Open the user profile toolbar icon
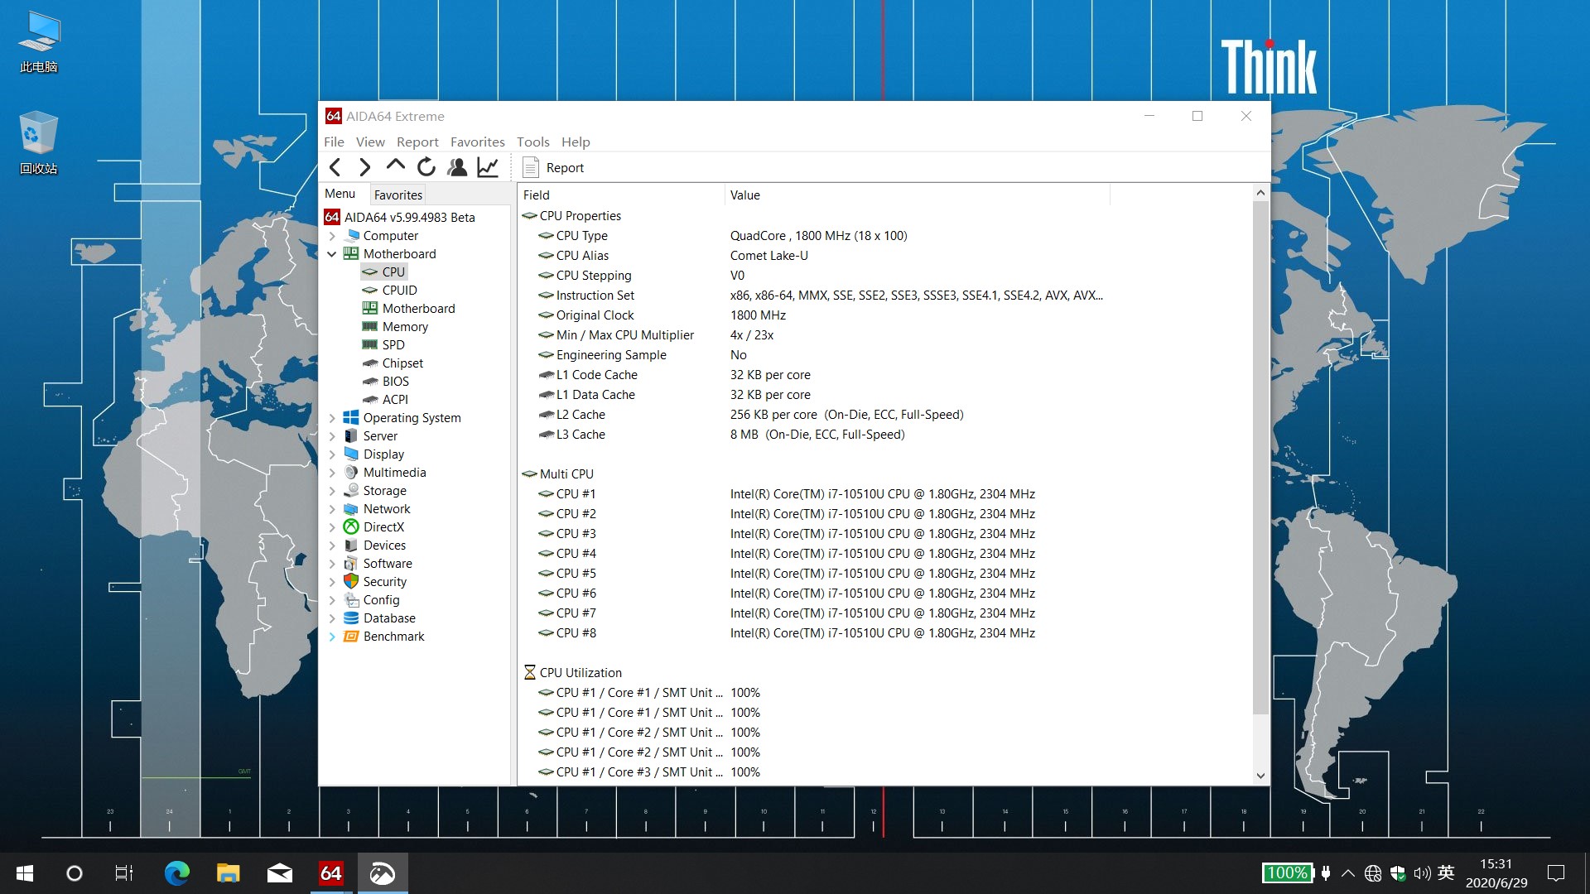Image resolution: width=1590 pixels, height=894 pixels. point(457,167)
